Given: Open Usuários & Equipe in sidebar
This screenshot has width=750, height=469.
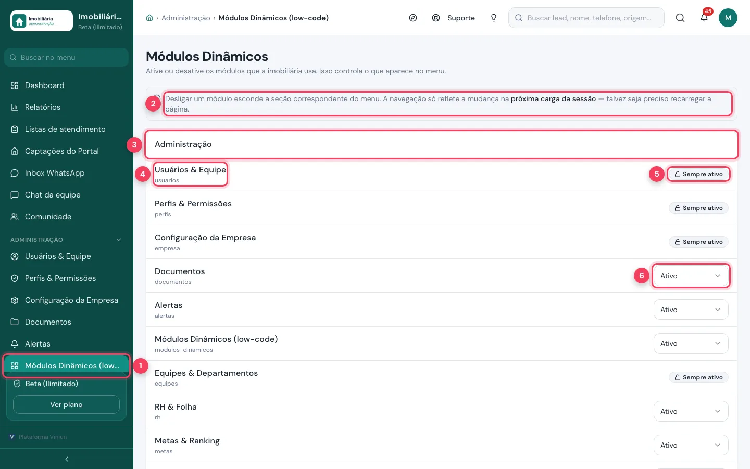Looking at the screenshot, I should (66, 256).
